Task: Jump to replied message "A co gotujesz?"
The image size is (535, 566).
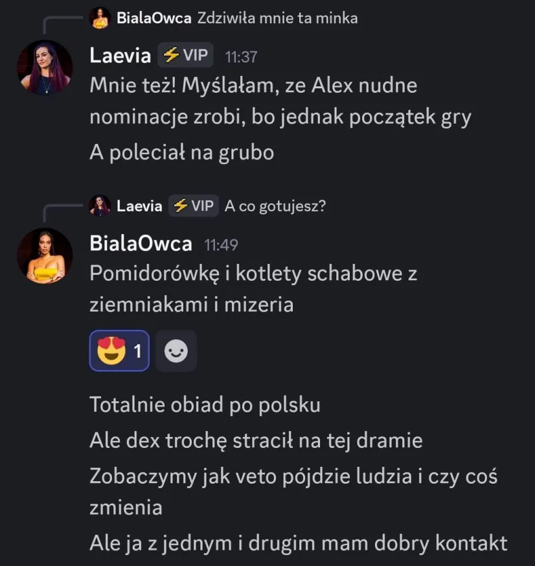Action: tap(275, 206)
